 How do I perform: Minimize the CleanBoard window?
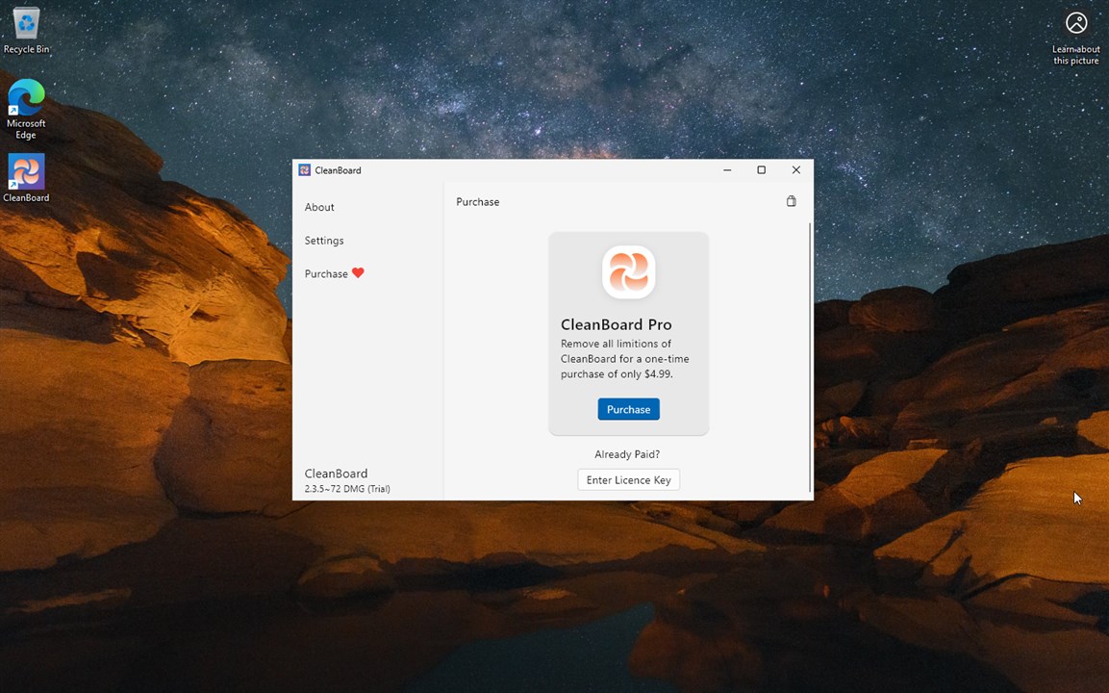tap(727, 170)
